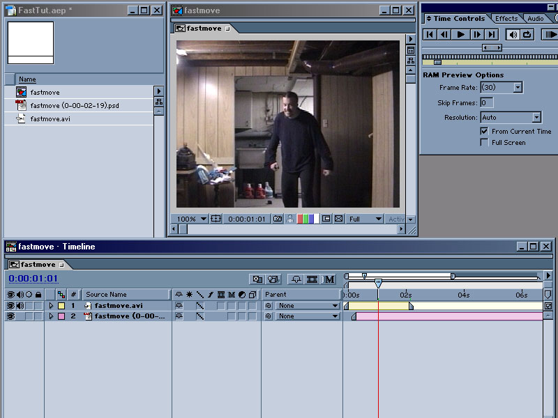The image size is (558, 418).
Task: Take a snapshot with the camera icon
Action: 278,219
